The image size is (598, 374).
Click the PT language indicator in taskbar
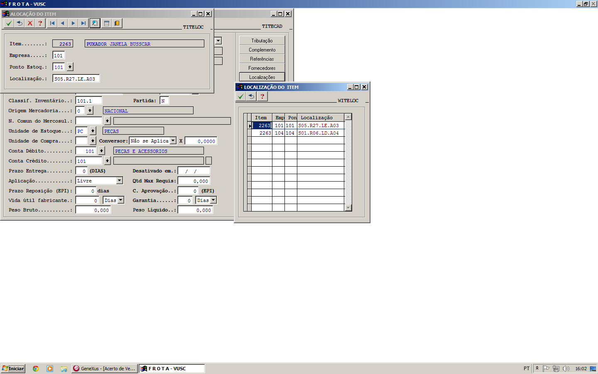tap(527, 369)
